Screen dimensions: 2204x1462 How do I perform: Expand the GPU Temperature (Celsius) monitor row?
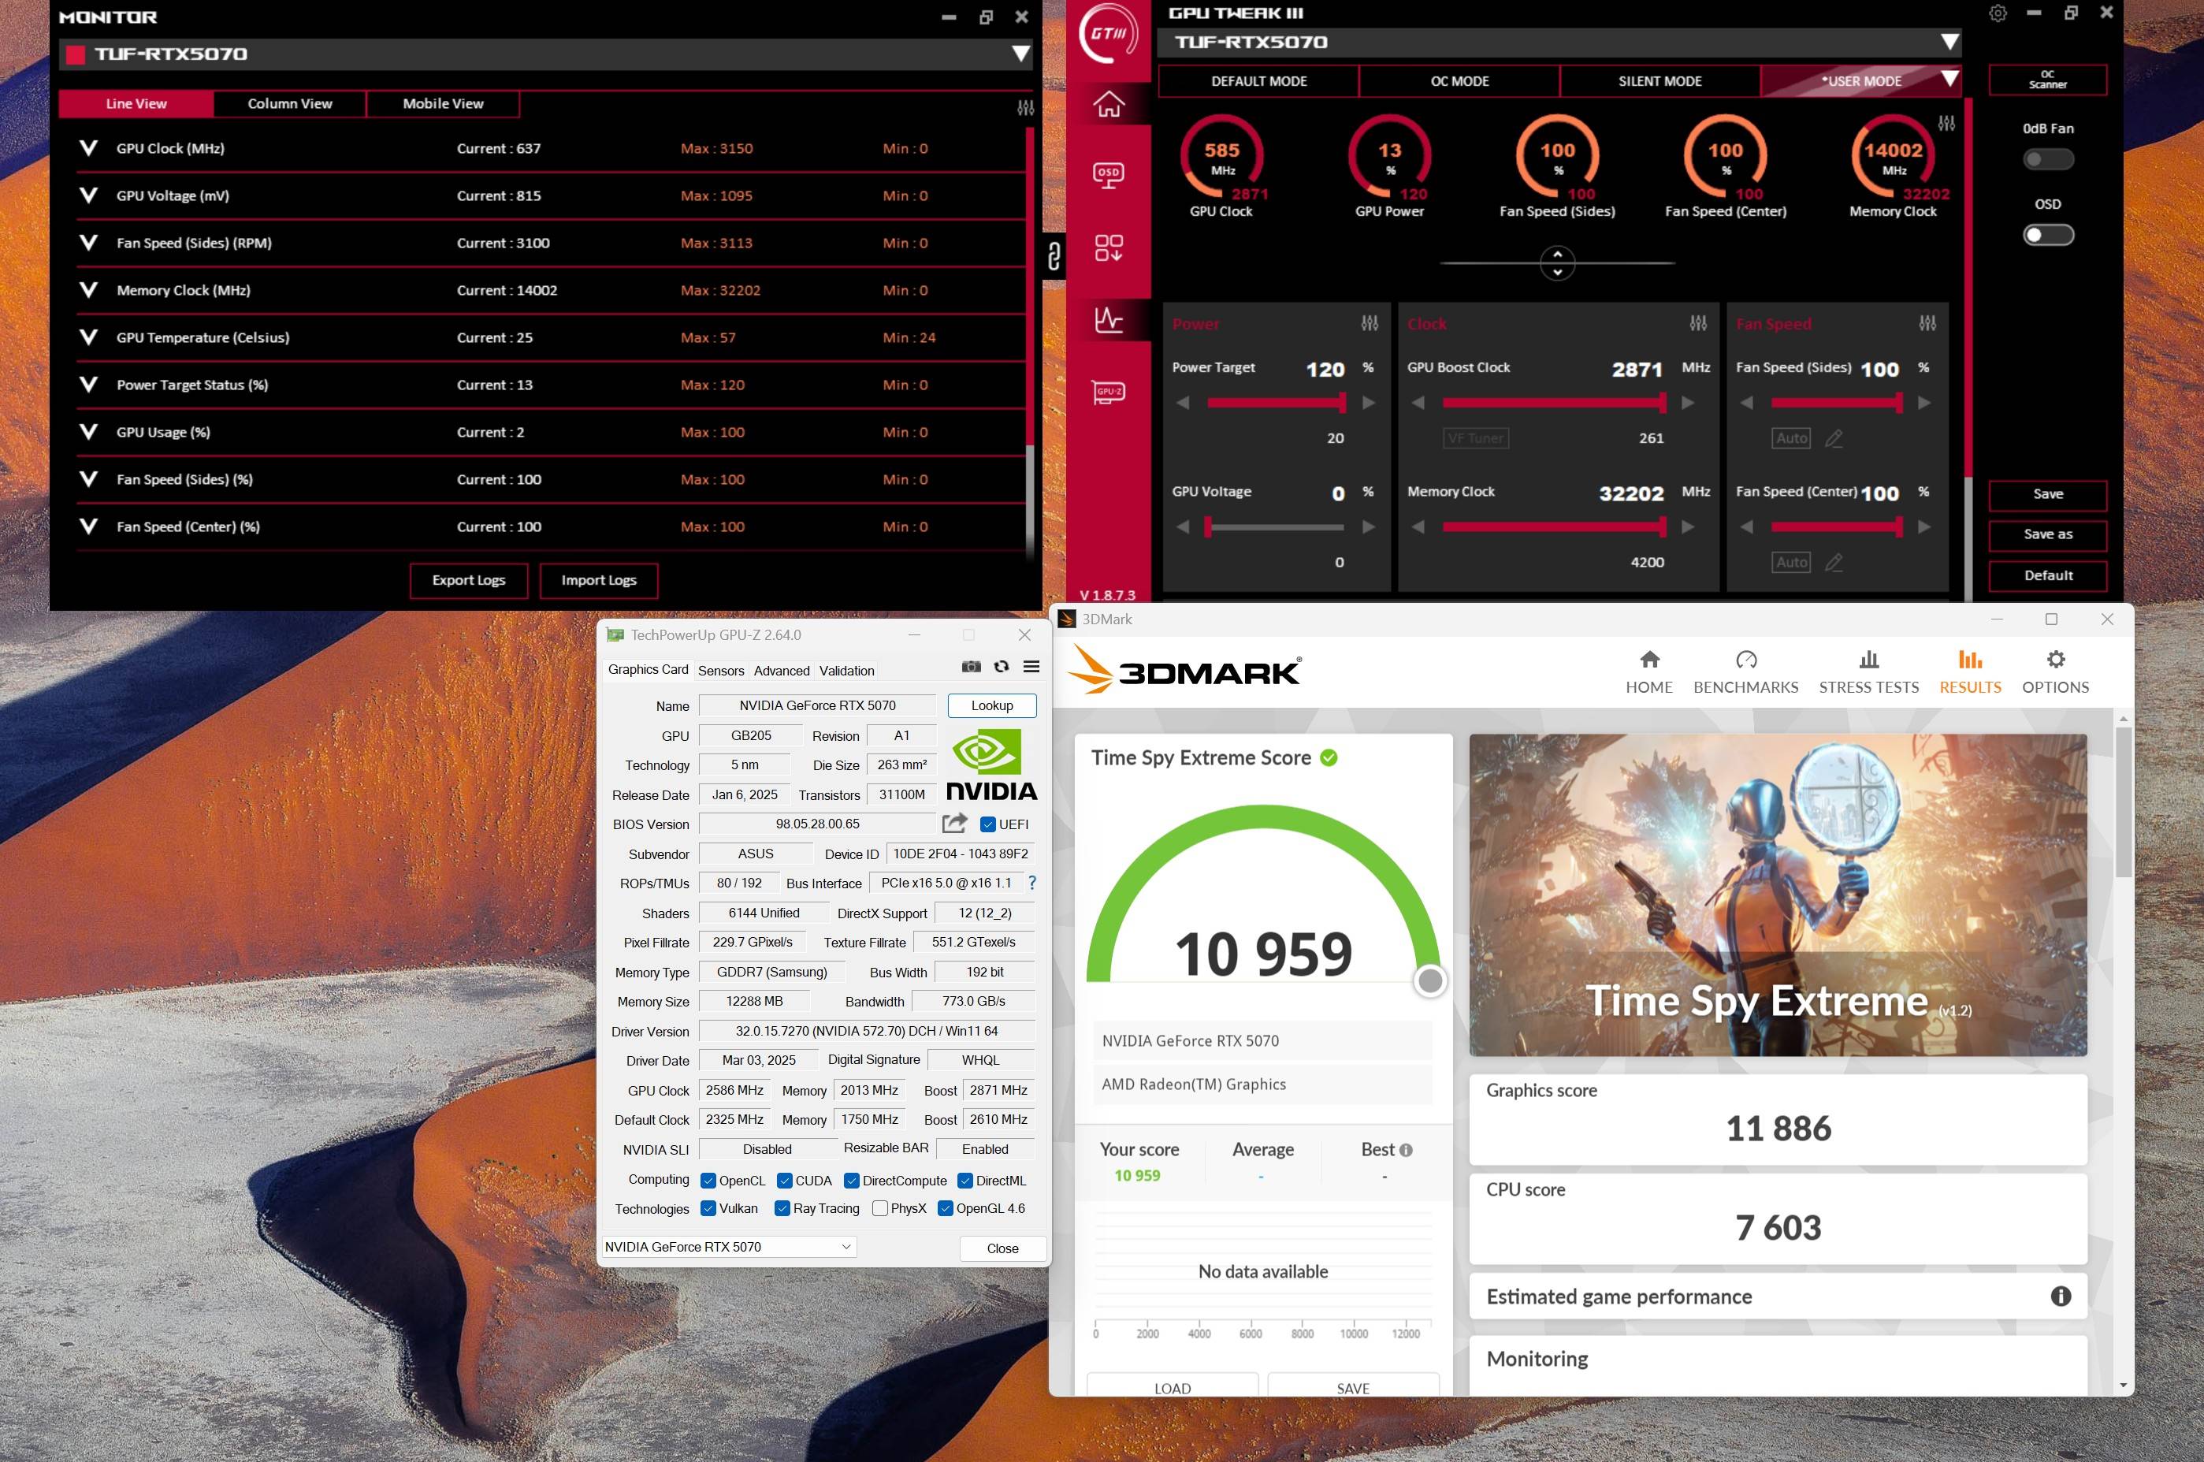[88, 337]
